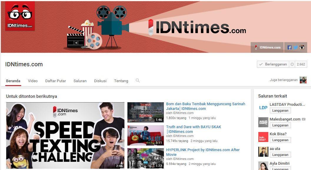The image size is (311, 170).
Task: Click Malesbanget channel logo icon
Action: [x=263, y=122]
